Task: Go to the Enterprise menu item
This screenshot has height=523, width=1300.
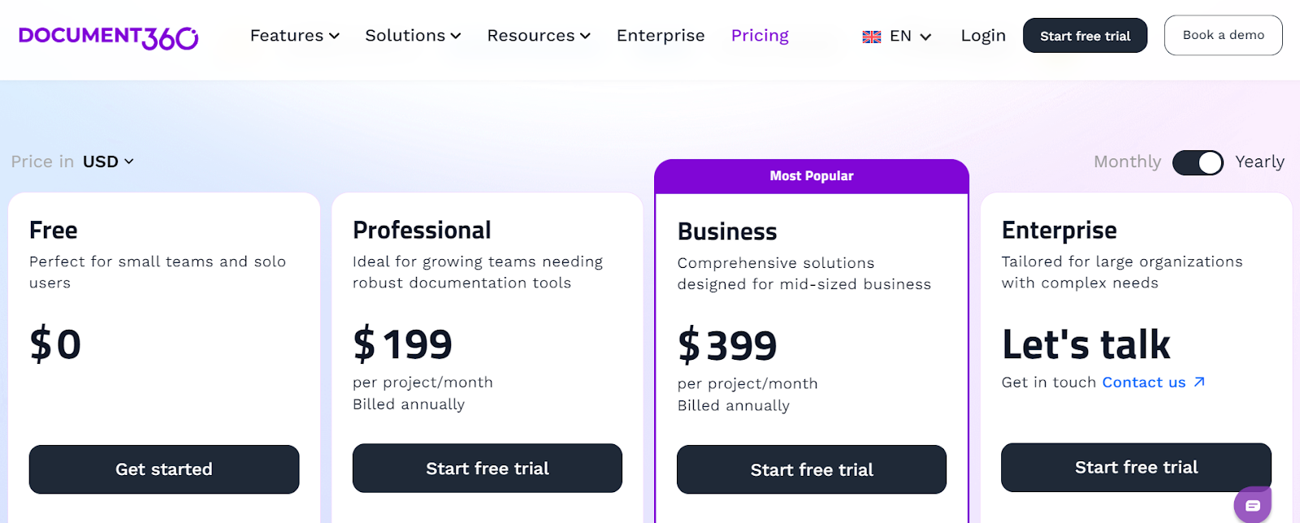Action: pyautogui.click(x=661, y=36)
